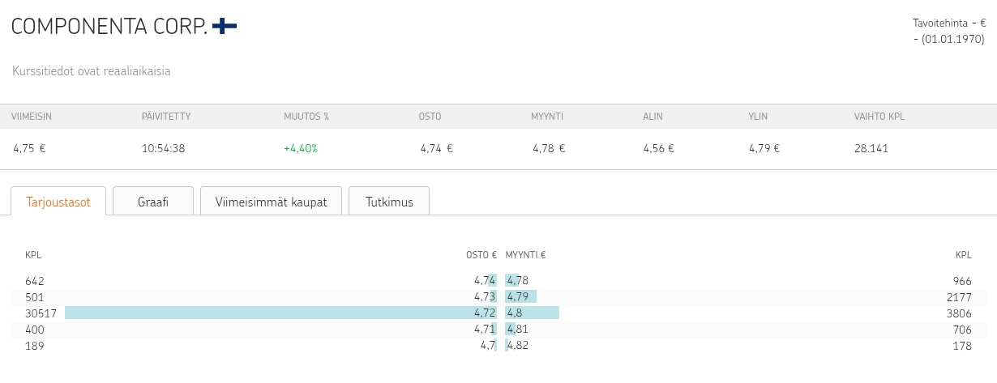Image resolution: width=997 pixels, height=383 pixels.
Task: Click bid quantity 189 in order book
Action: click(x=34, y=346)
